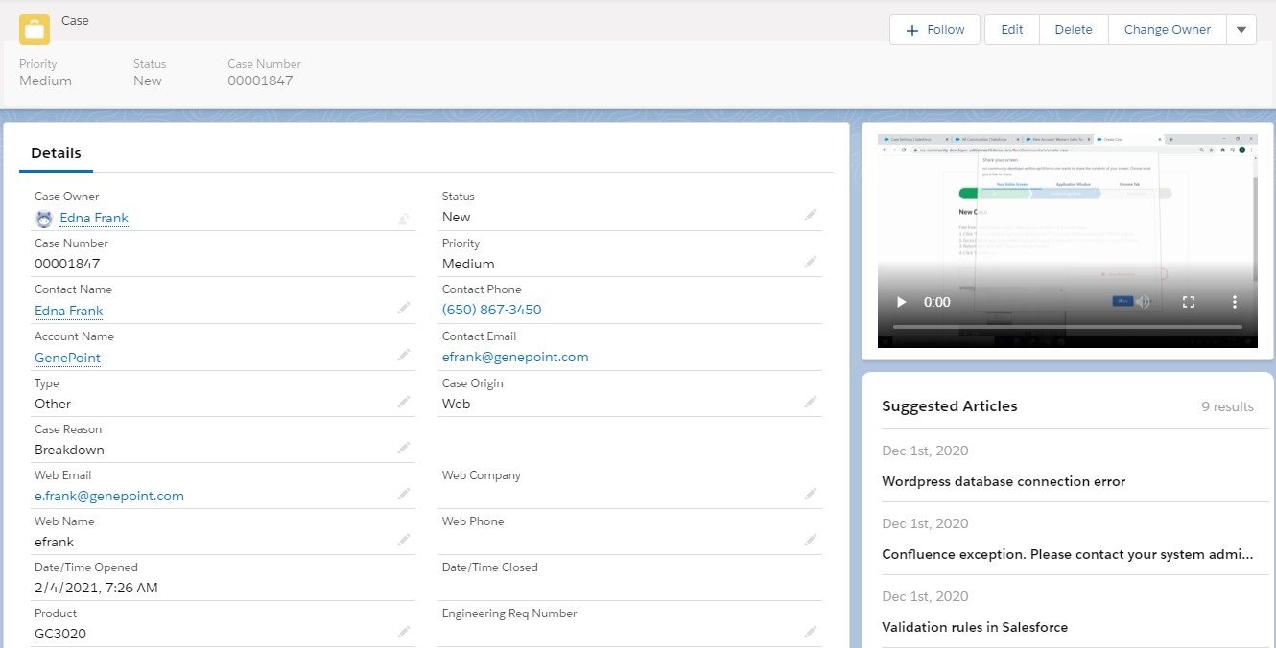Screen dimensions: 1276x648
Task: Click the Date/Time Opened value 2/4/2021, 7:26 AM
Action: 96,588
